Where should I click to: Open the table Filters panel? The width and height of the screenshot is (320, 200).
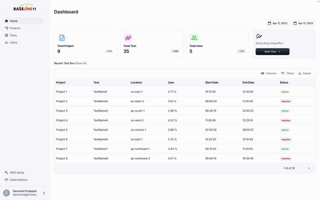pyautogui.click(x=287, y=73)
